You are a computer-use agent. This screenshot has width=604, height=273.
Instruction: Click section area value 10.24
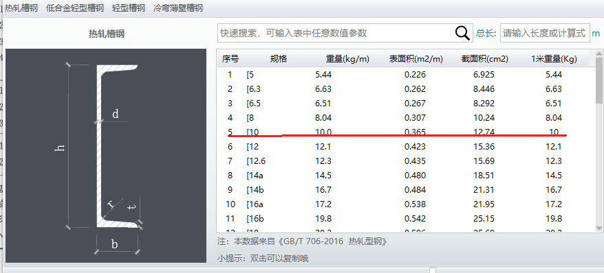coord(484,117)
